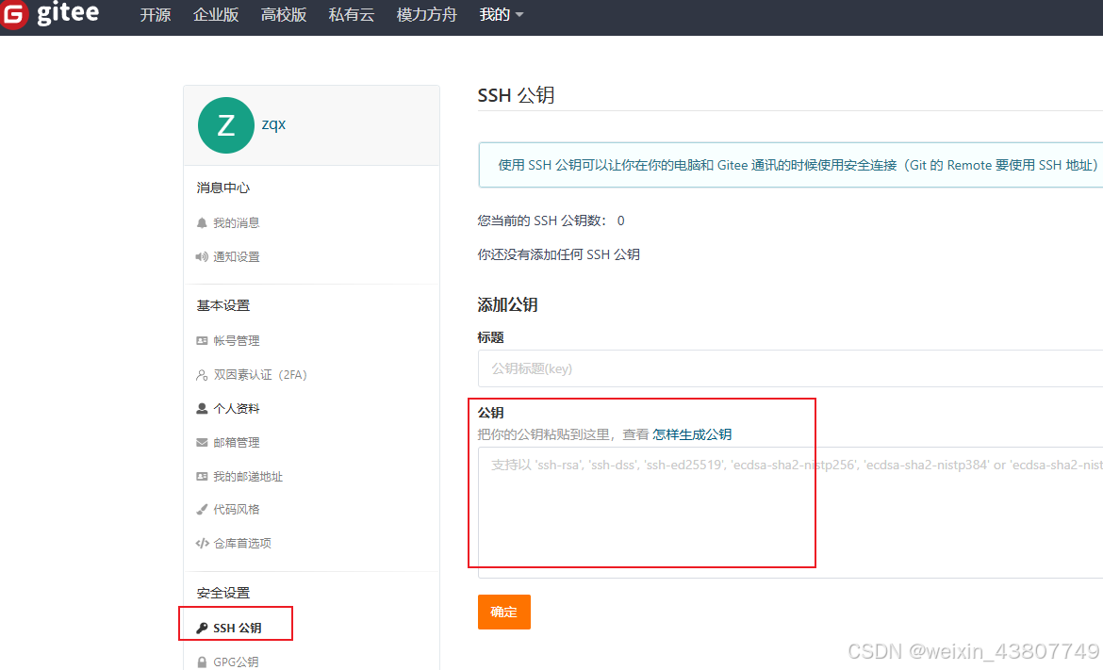Open 邮箱管理 in the sidebar
Screen dimensions: 1103x670
[237, 442]
